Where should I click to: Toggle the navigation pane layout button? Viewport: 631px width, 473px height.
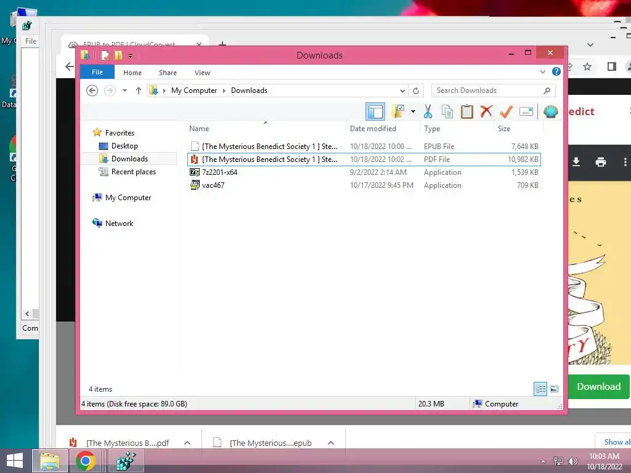(375, 111)
